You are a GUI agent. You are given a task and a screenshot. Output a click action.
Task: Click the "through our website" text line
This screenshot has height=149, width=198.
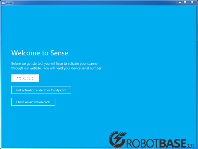coord(26,68)
